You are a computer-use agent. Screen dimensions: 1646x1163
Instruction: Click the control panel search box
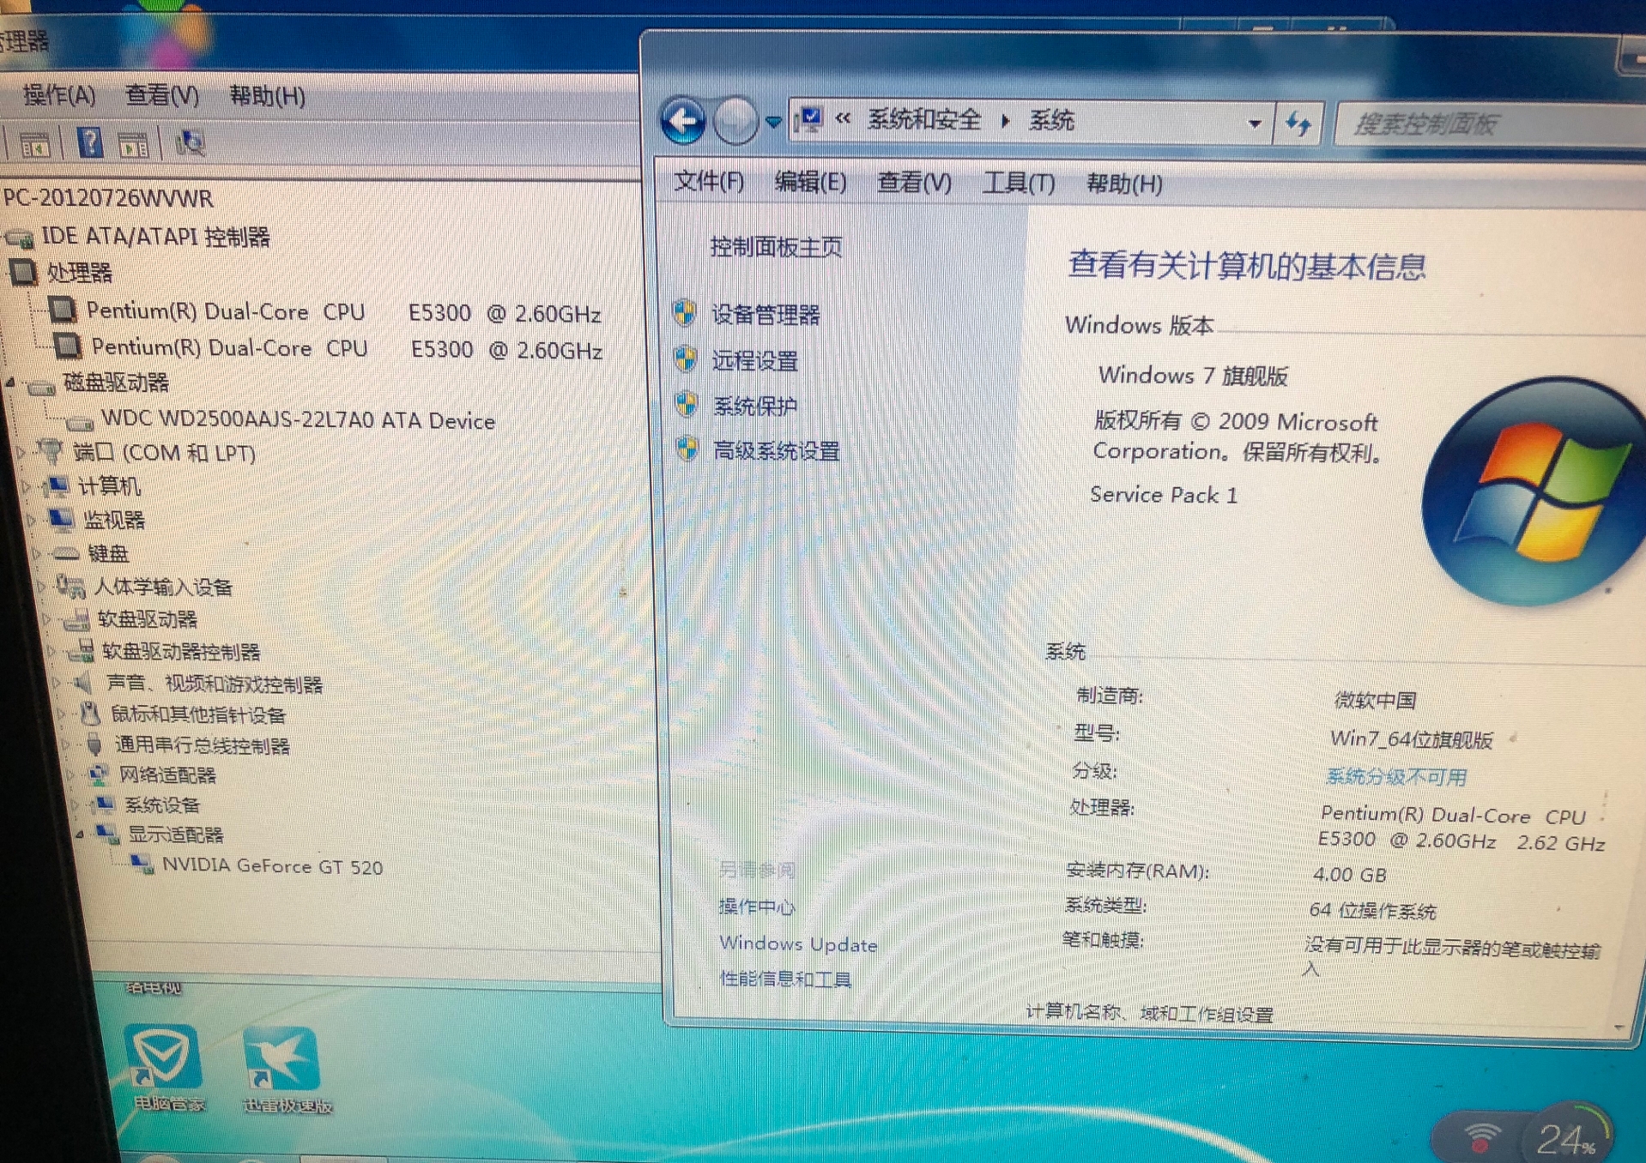(1492, 125)
